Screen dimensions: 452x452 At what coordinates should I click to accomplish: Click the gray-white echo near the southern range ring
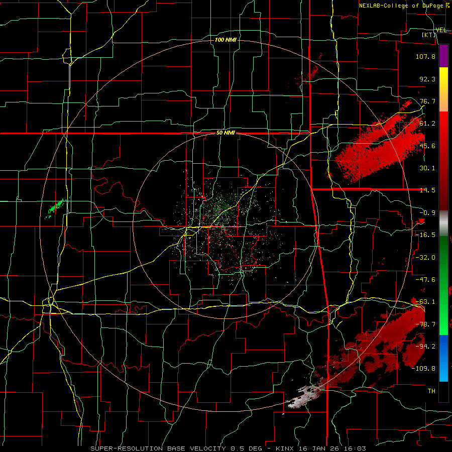[x=304, y=397]
